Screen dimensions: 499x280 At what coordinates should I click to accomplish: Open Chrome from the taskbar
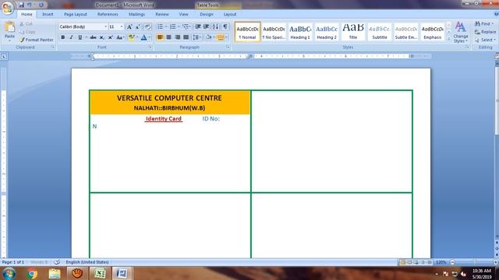(31, 273)
